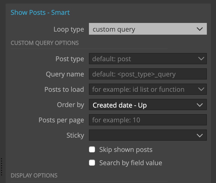Open the Post type dropdown
The width and height of the screenshot is (216, 183).
tap(148, 59)
